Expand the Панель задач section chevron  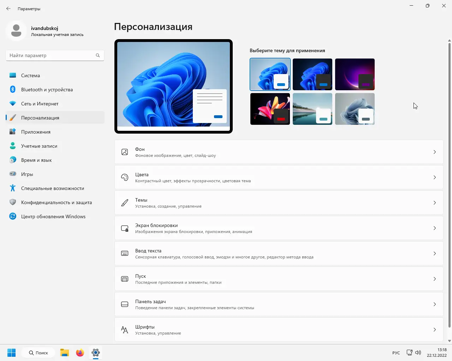click(x=435, y=304)
